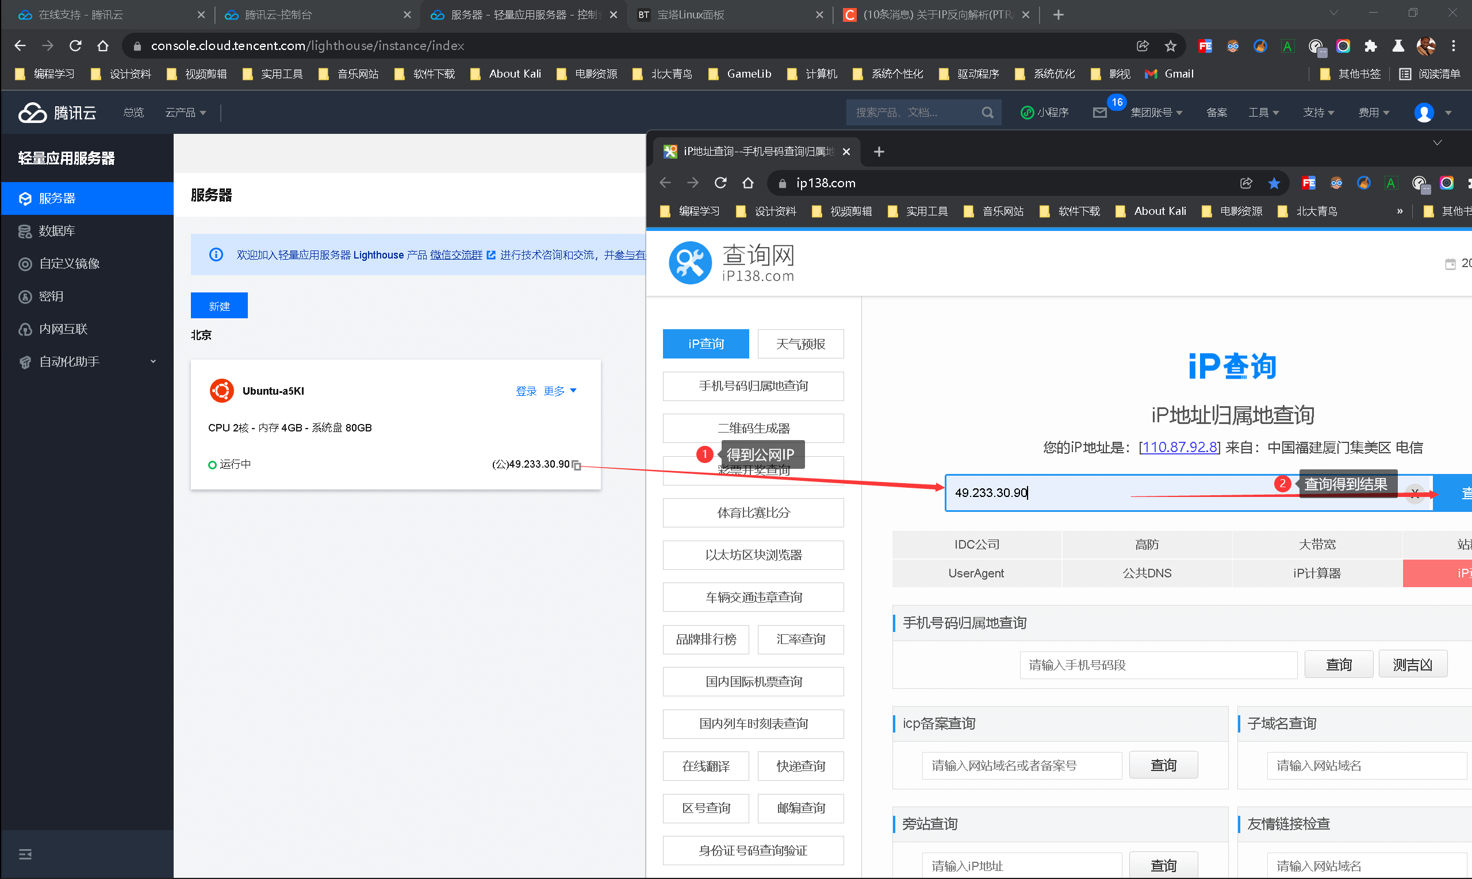Open the home page in main browser

(x=102, y=45)
